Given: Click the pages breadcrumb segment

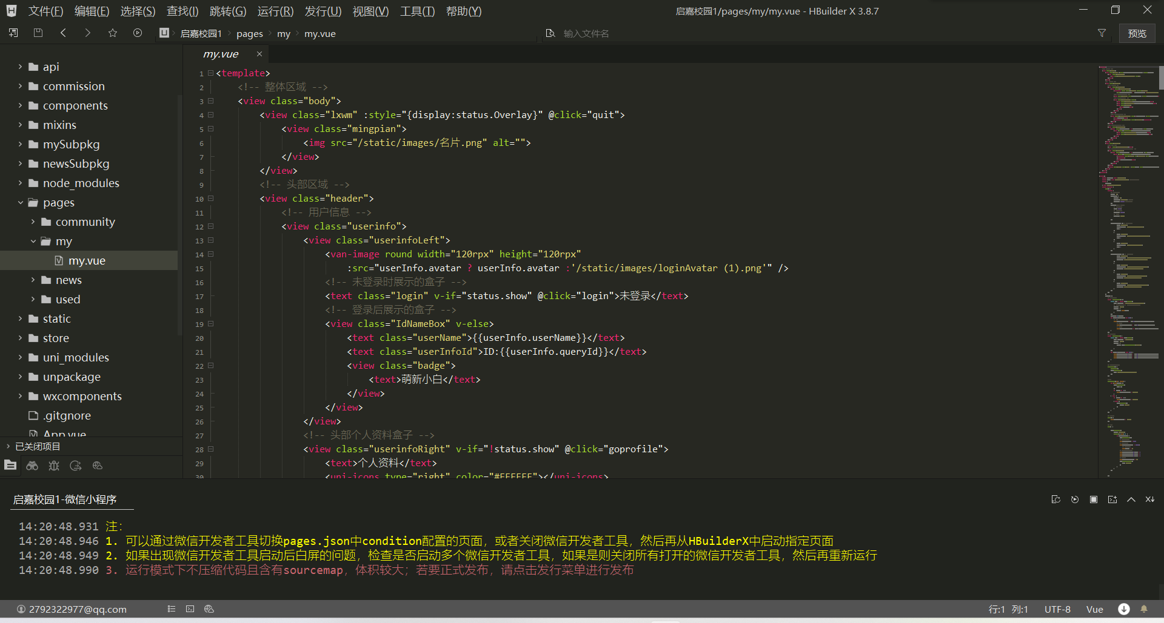Looking at the screenshot, I should tap(250, 33).
